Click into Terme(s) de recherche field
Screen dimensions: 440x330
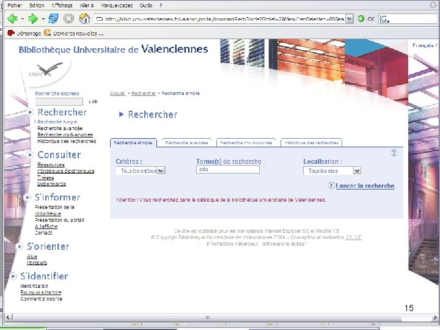(228, 169)
